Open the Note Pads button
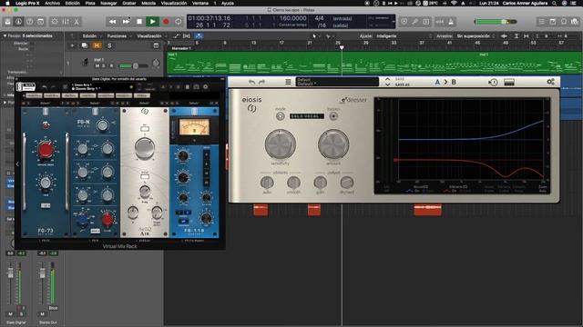 [x=553, y=22]
